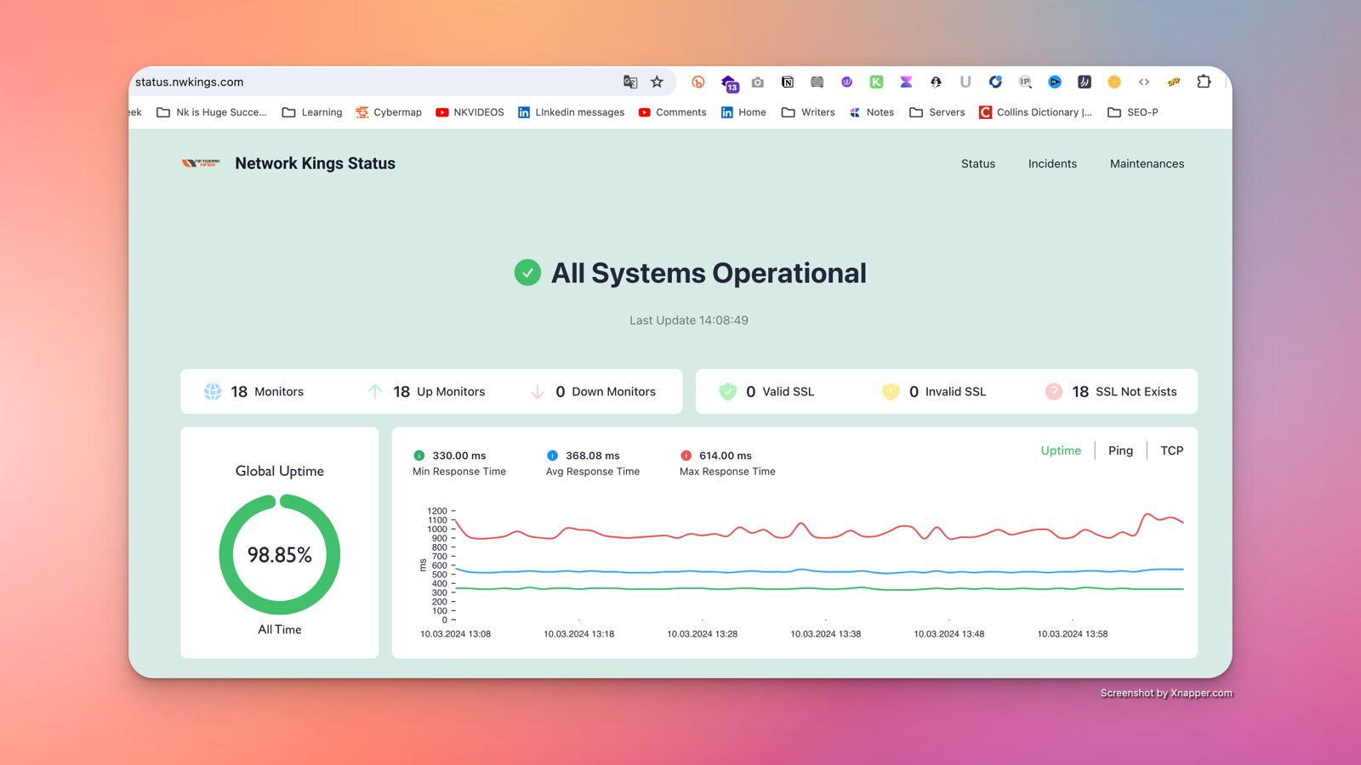Click the blue average response line

tap(820, 571)
